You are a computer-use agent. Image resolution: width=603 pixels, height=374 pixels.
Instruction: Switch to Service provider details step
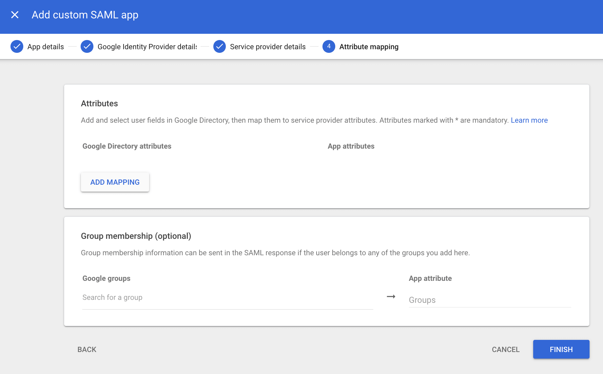[267, 47]
